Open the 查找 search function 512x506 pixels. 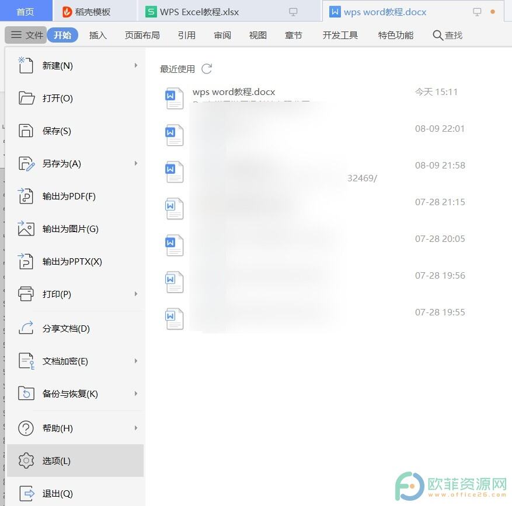click(447, 35)
